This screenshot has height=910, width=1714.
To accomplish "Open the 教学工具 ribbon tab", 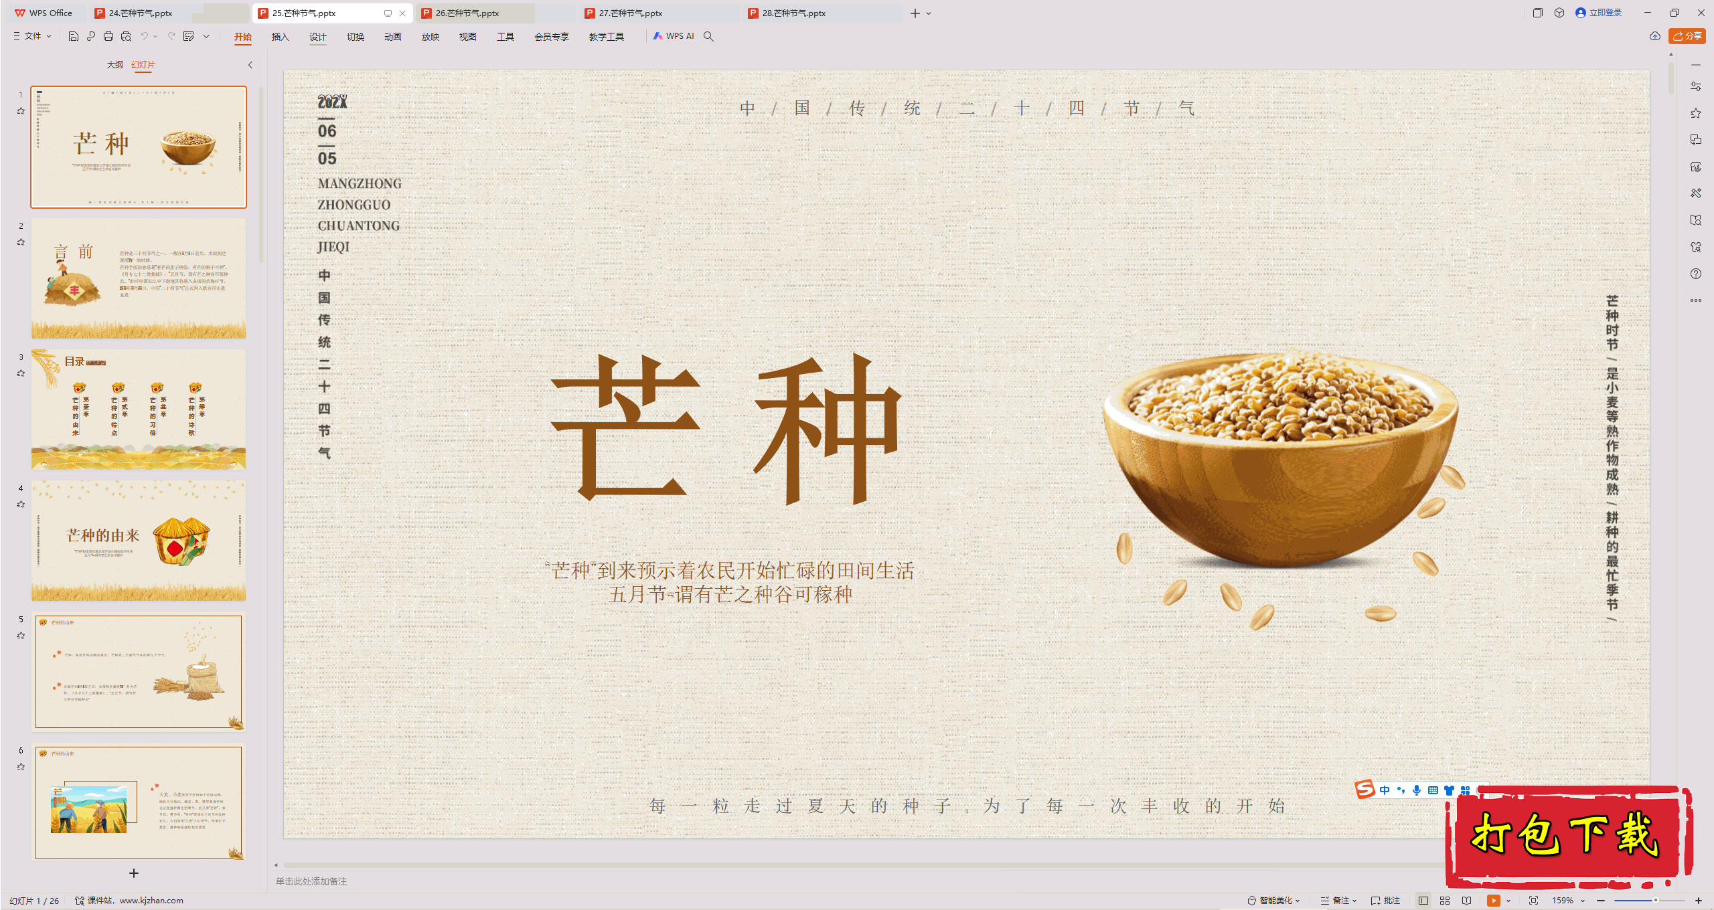I will pyautogui.click(x=607, y=37).
